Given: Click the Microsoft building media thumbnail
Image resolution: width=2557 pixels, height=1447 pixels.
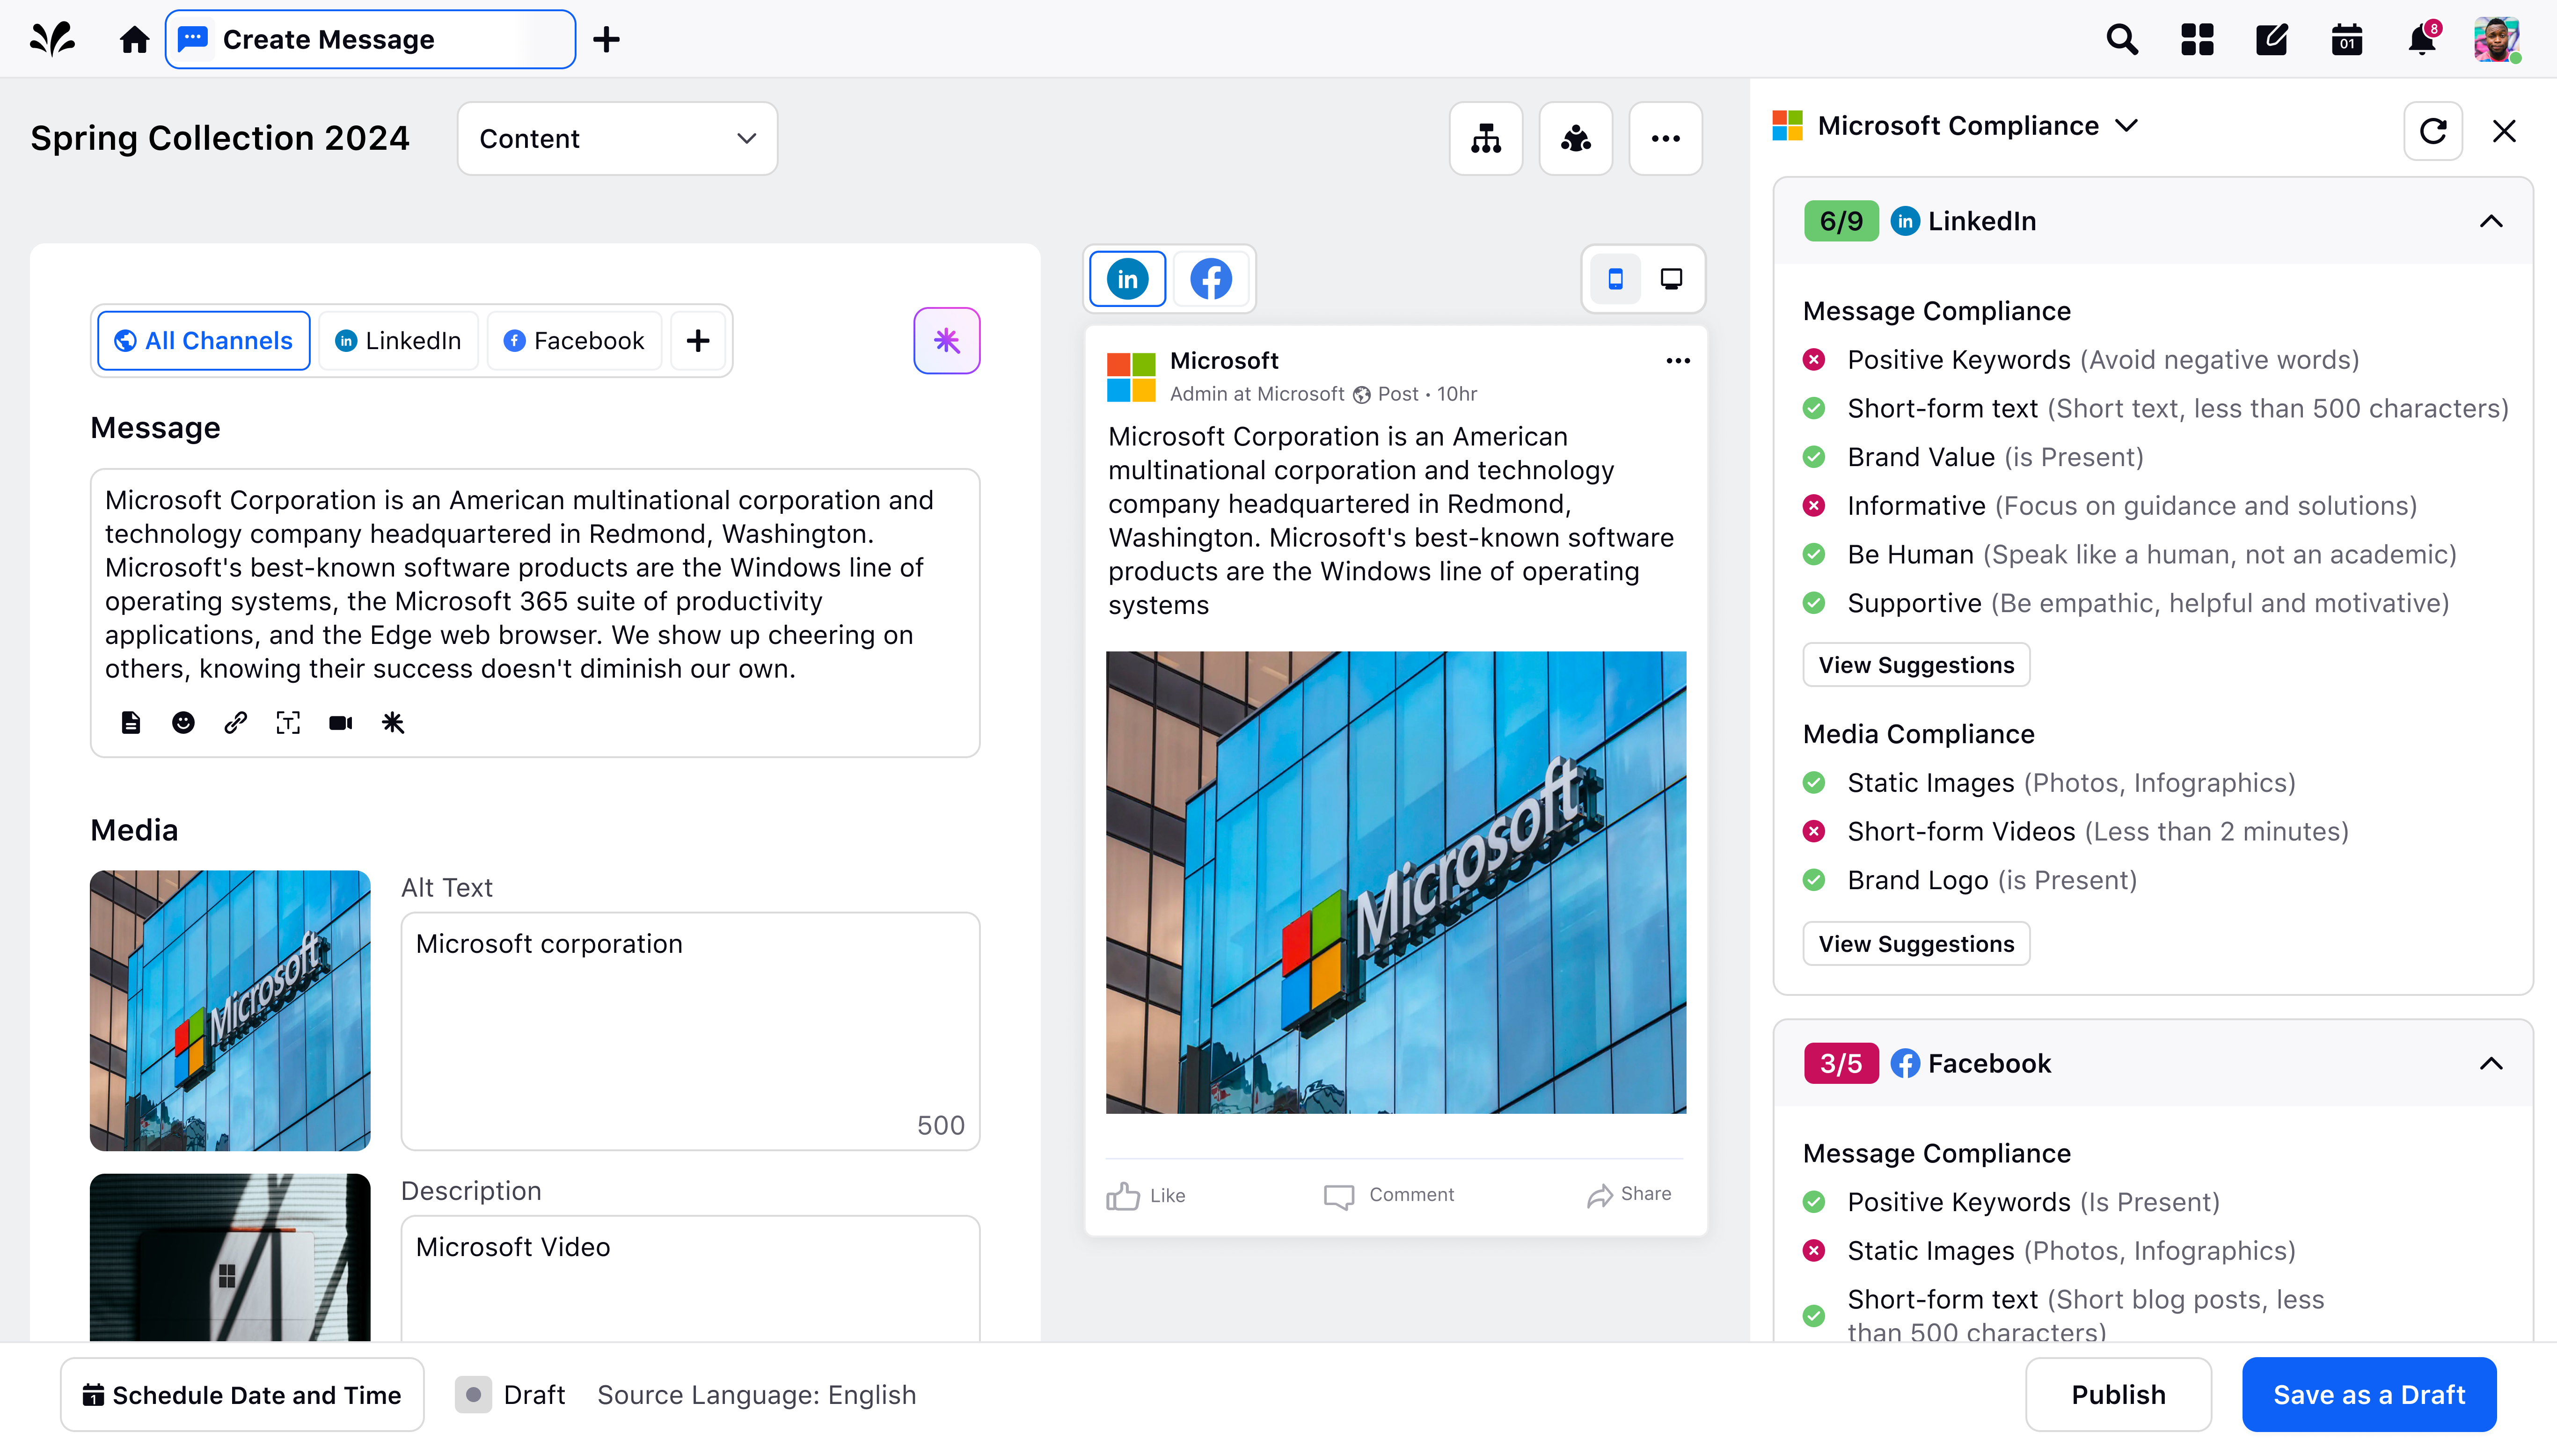Looking at the screenshot, I should (230, 1010).
